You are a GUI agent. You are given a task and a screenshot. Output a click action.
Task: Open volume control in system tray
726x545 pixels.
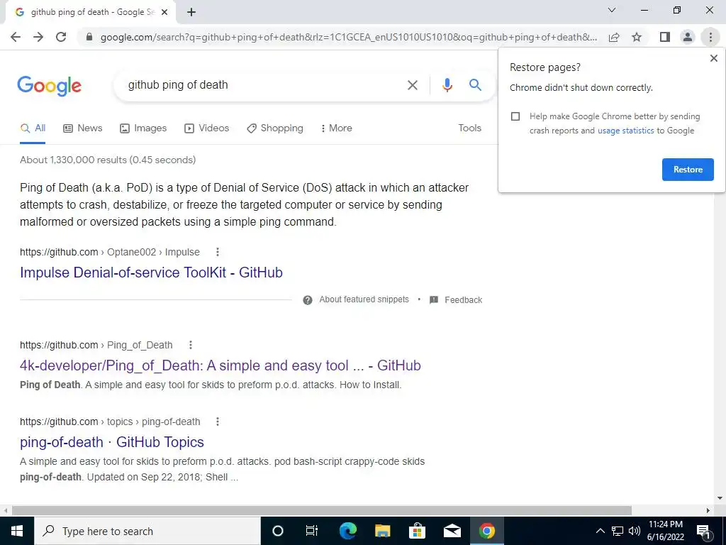(x=635, y=531)
